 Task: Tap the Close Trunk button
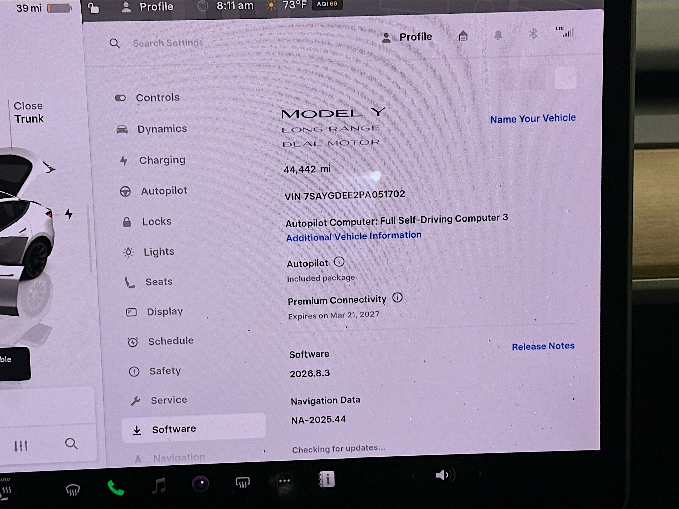coord(29,112)
